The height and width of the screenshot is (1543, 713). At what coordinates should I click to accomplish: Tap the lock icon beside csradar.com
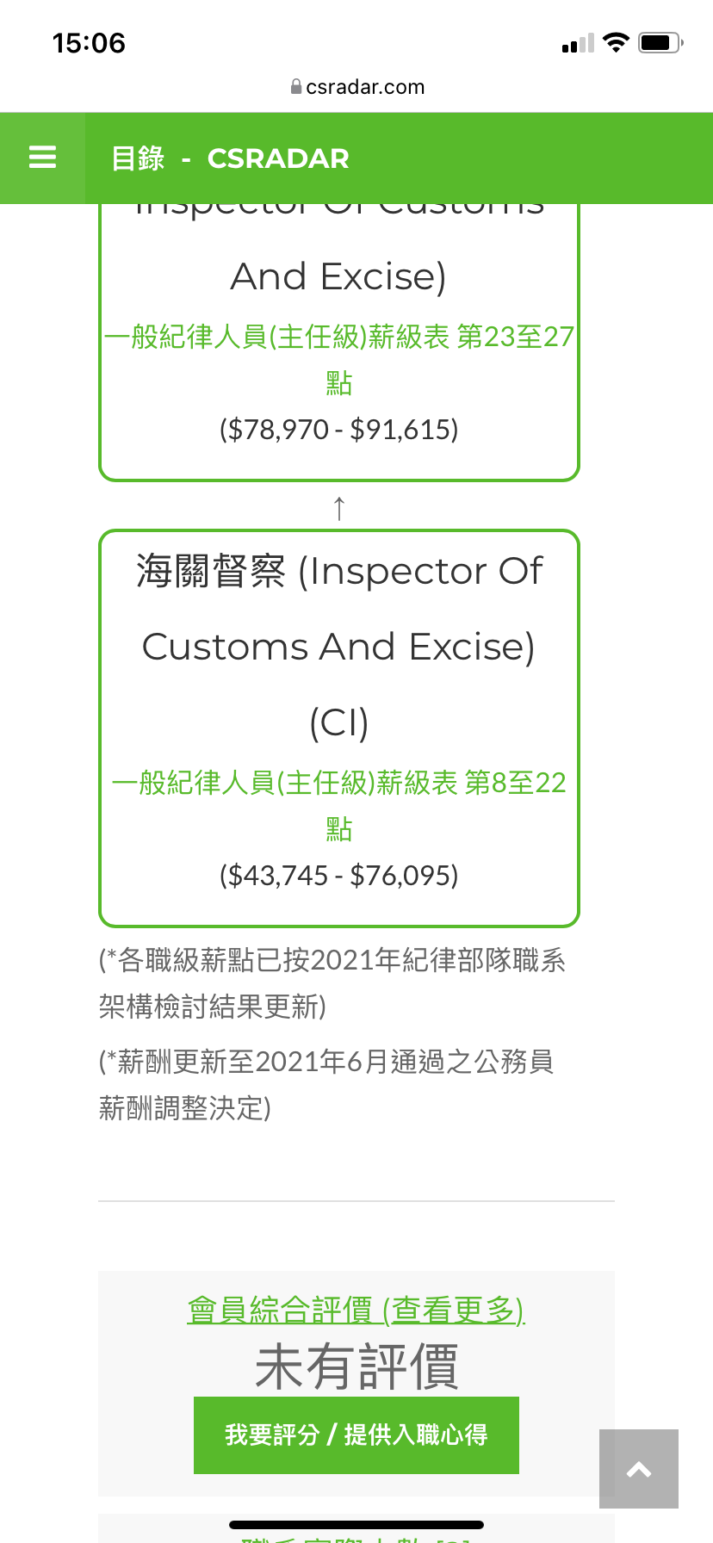coord(296,86)
